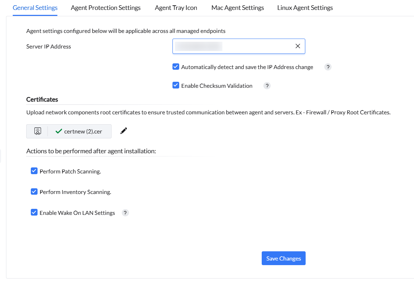This screenshot has height=286, width=414.
Task: Click the Save Changes button
Action: click(283, 258)
